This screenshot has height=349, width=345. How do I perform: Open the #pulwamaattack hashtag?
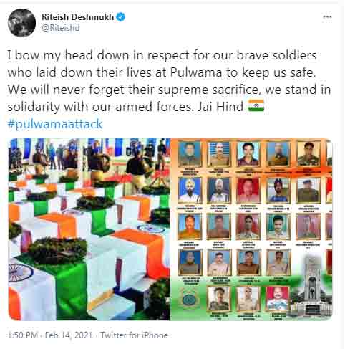click(55, 124)
